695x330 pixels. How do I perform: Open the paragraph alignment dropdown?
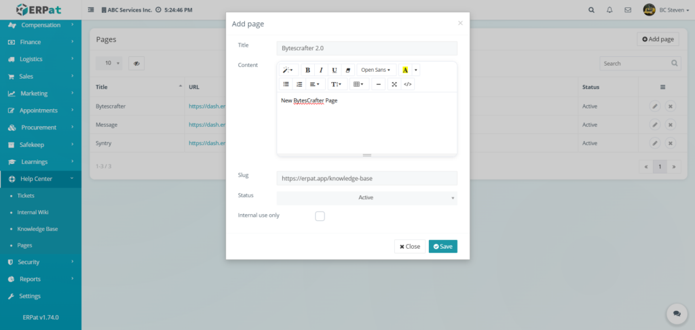coord(315,84)
